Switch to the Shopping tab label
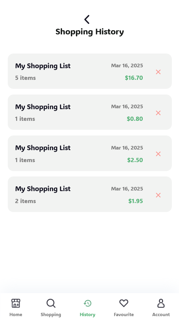 [x=51, y=315]
